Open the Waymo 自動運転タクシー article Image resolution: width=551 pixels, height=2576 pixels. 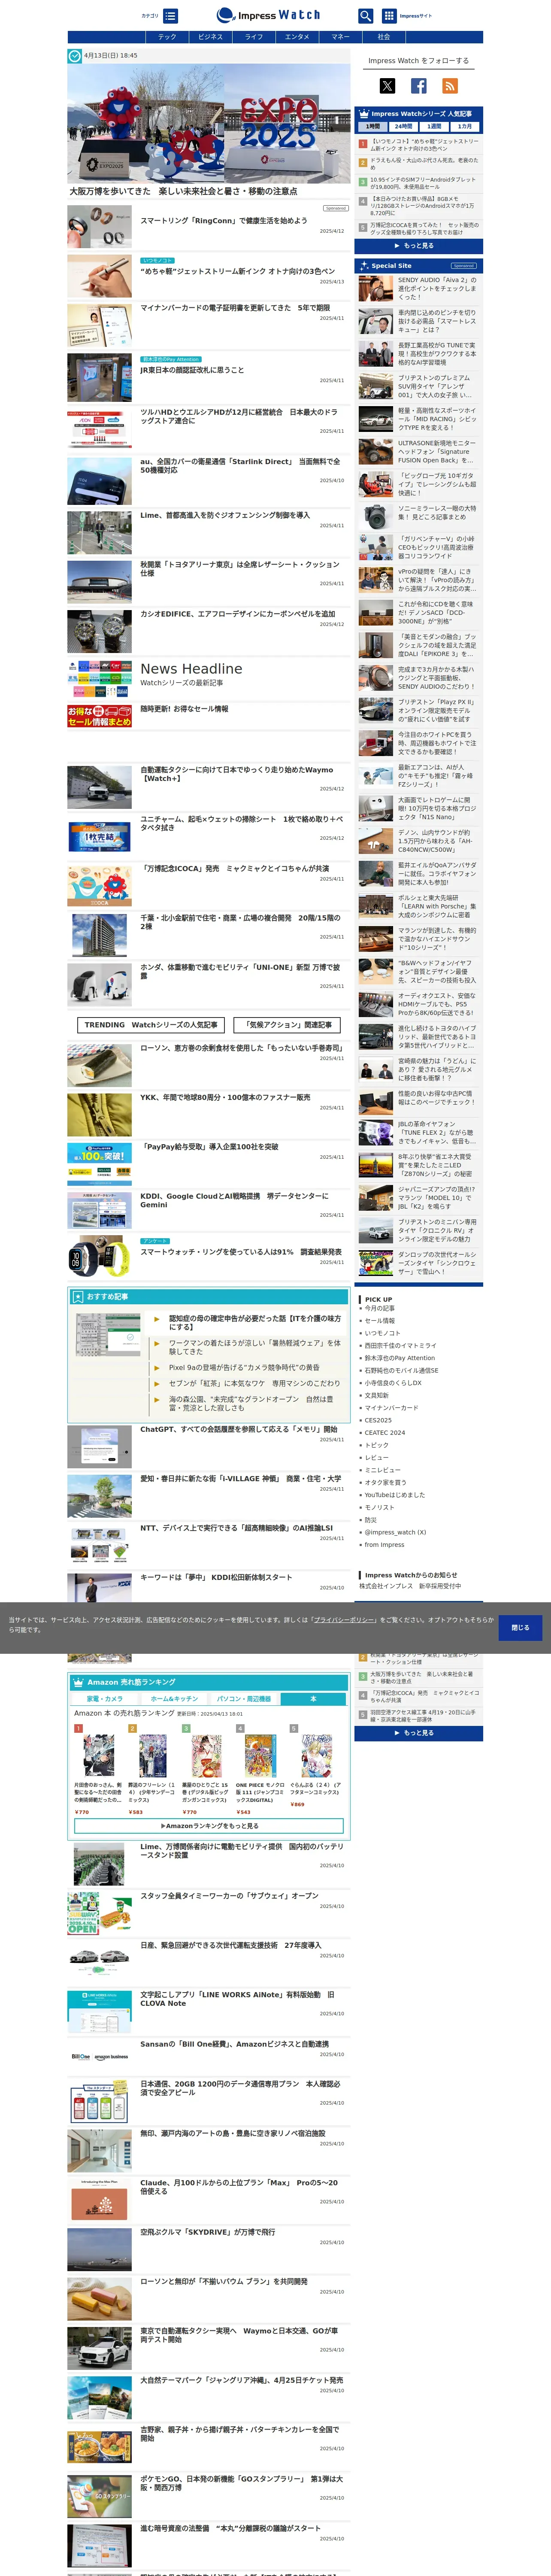click(237, 774)
